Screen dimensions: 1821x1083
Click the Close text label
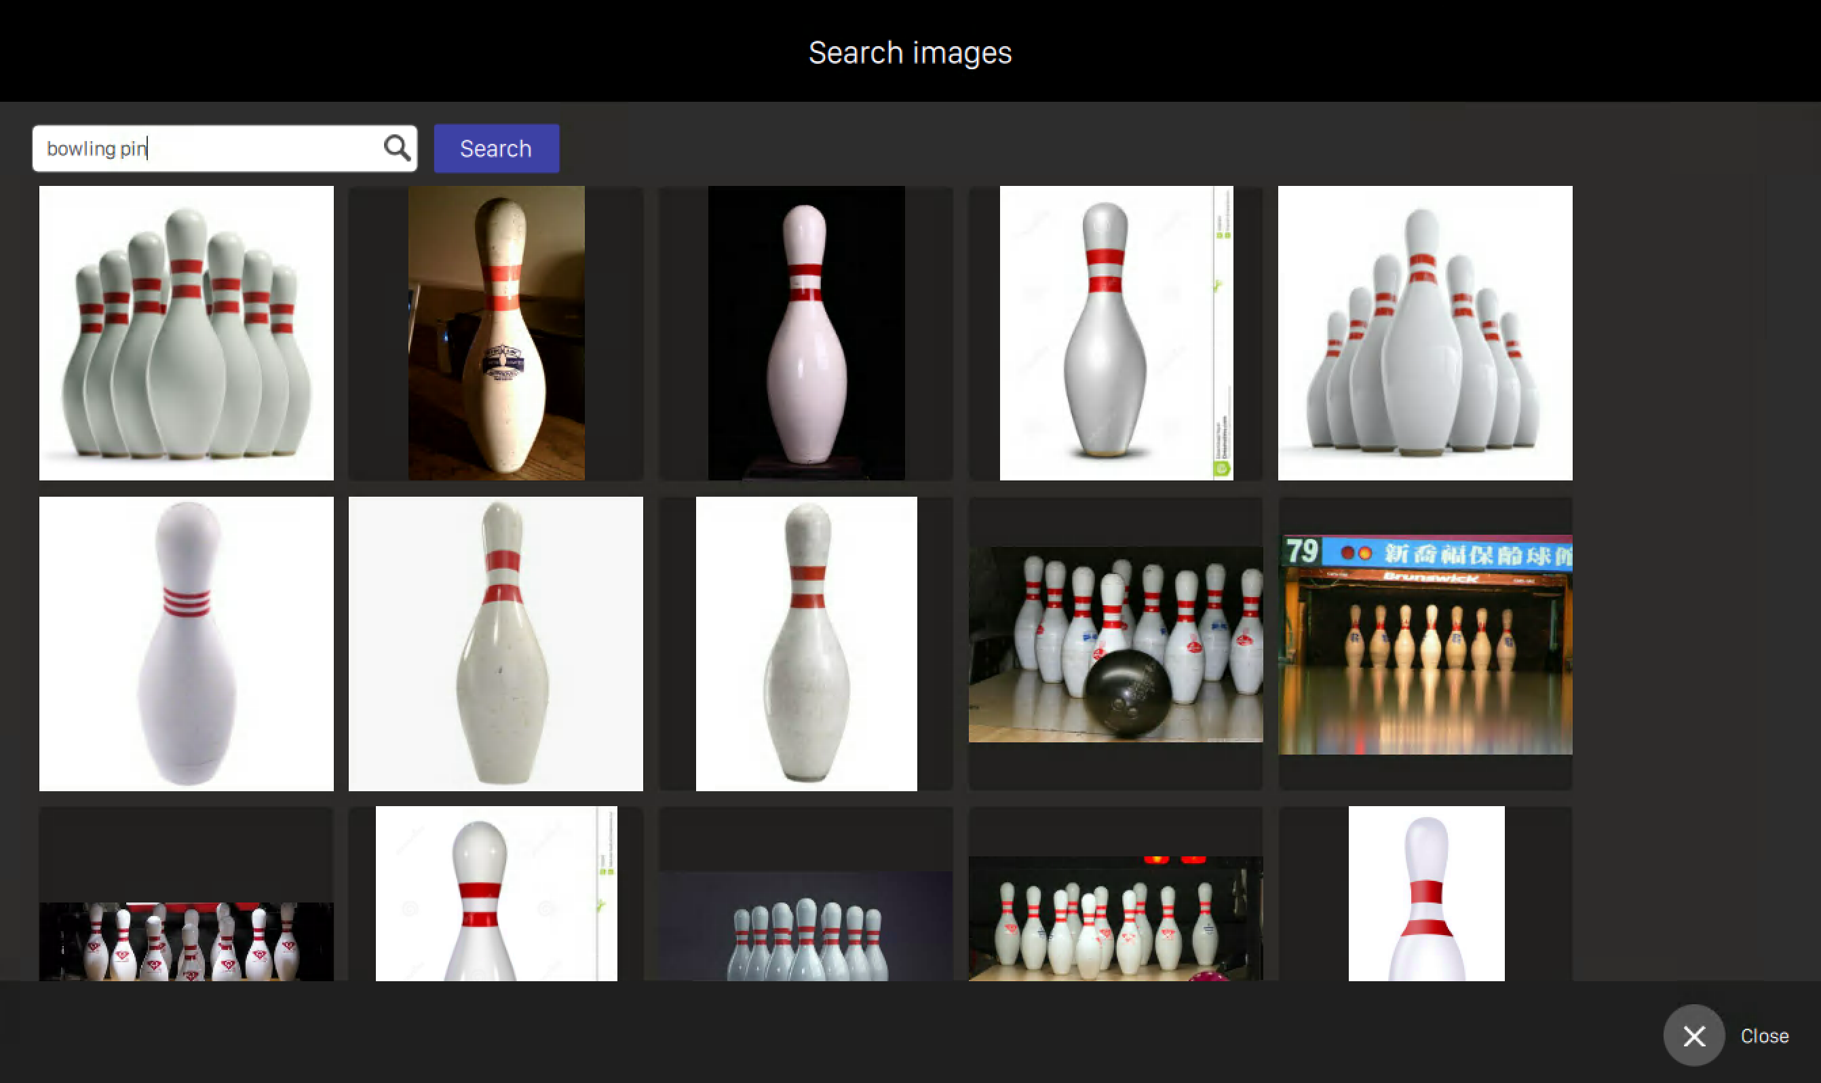click(1764, 1035)
